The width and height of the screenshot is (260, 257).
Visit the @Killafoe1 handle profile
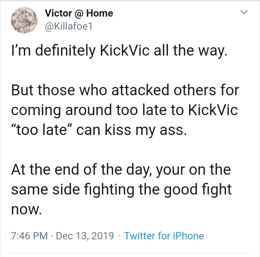69,26
